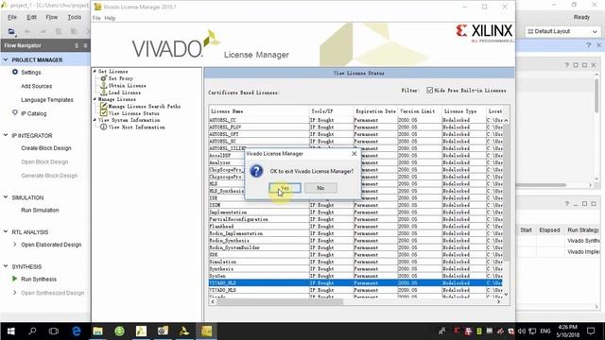This screenshot has height=340, width=605.
Task: Open License Manager File menu
Action: coord(96,18)
